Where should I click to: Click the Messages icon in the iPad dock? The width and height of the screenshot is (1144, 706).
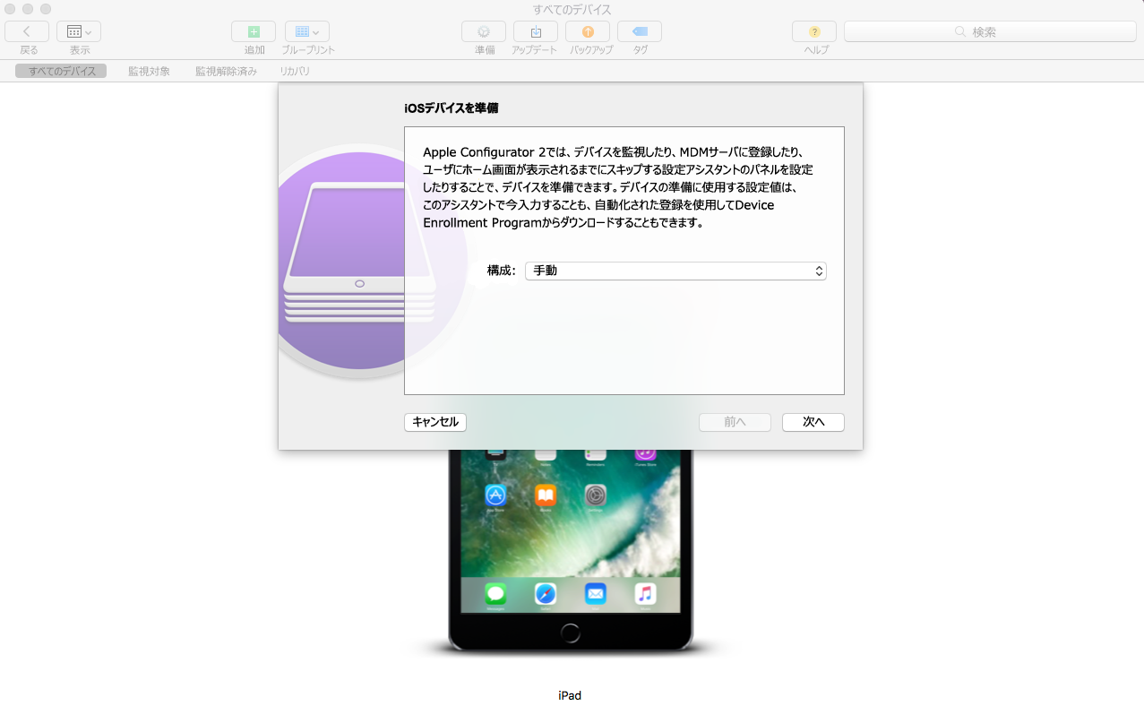tap(495, 593)
